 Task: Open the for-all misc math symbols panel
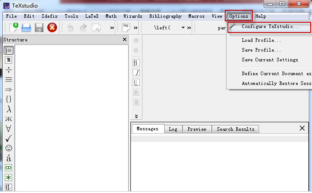pos(8,129)
